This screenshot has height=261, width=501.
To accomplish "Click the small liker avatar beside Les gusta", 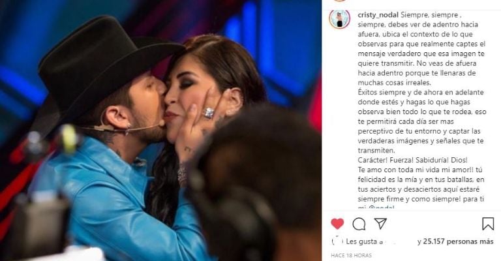I will pos(337,241).
